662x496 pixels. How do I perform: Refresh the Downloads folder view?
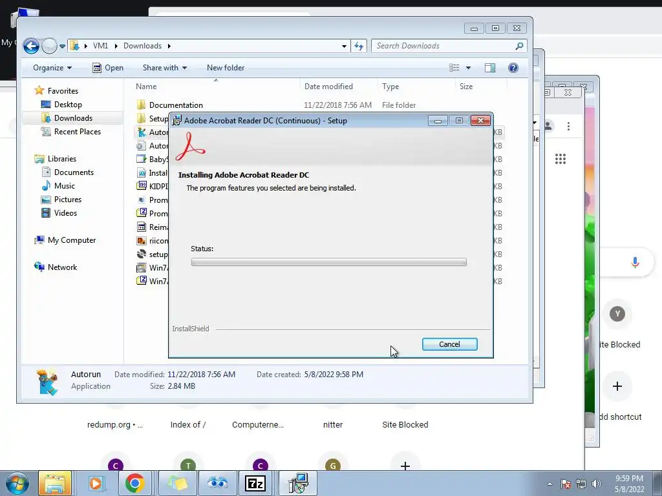coord(359,46)
